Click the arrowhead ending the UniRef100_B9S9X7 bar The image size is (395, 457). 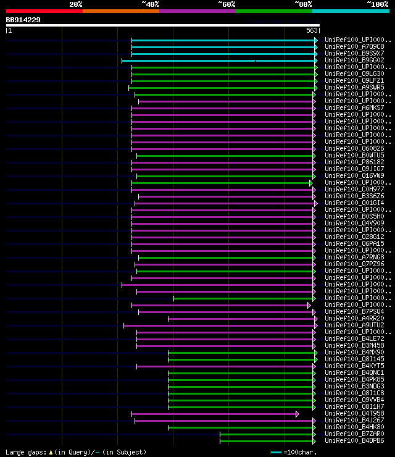point(316,54)
